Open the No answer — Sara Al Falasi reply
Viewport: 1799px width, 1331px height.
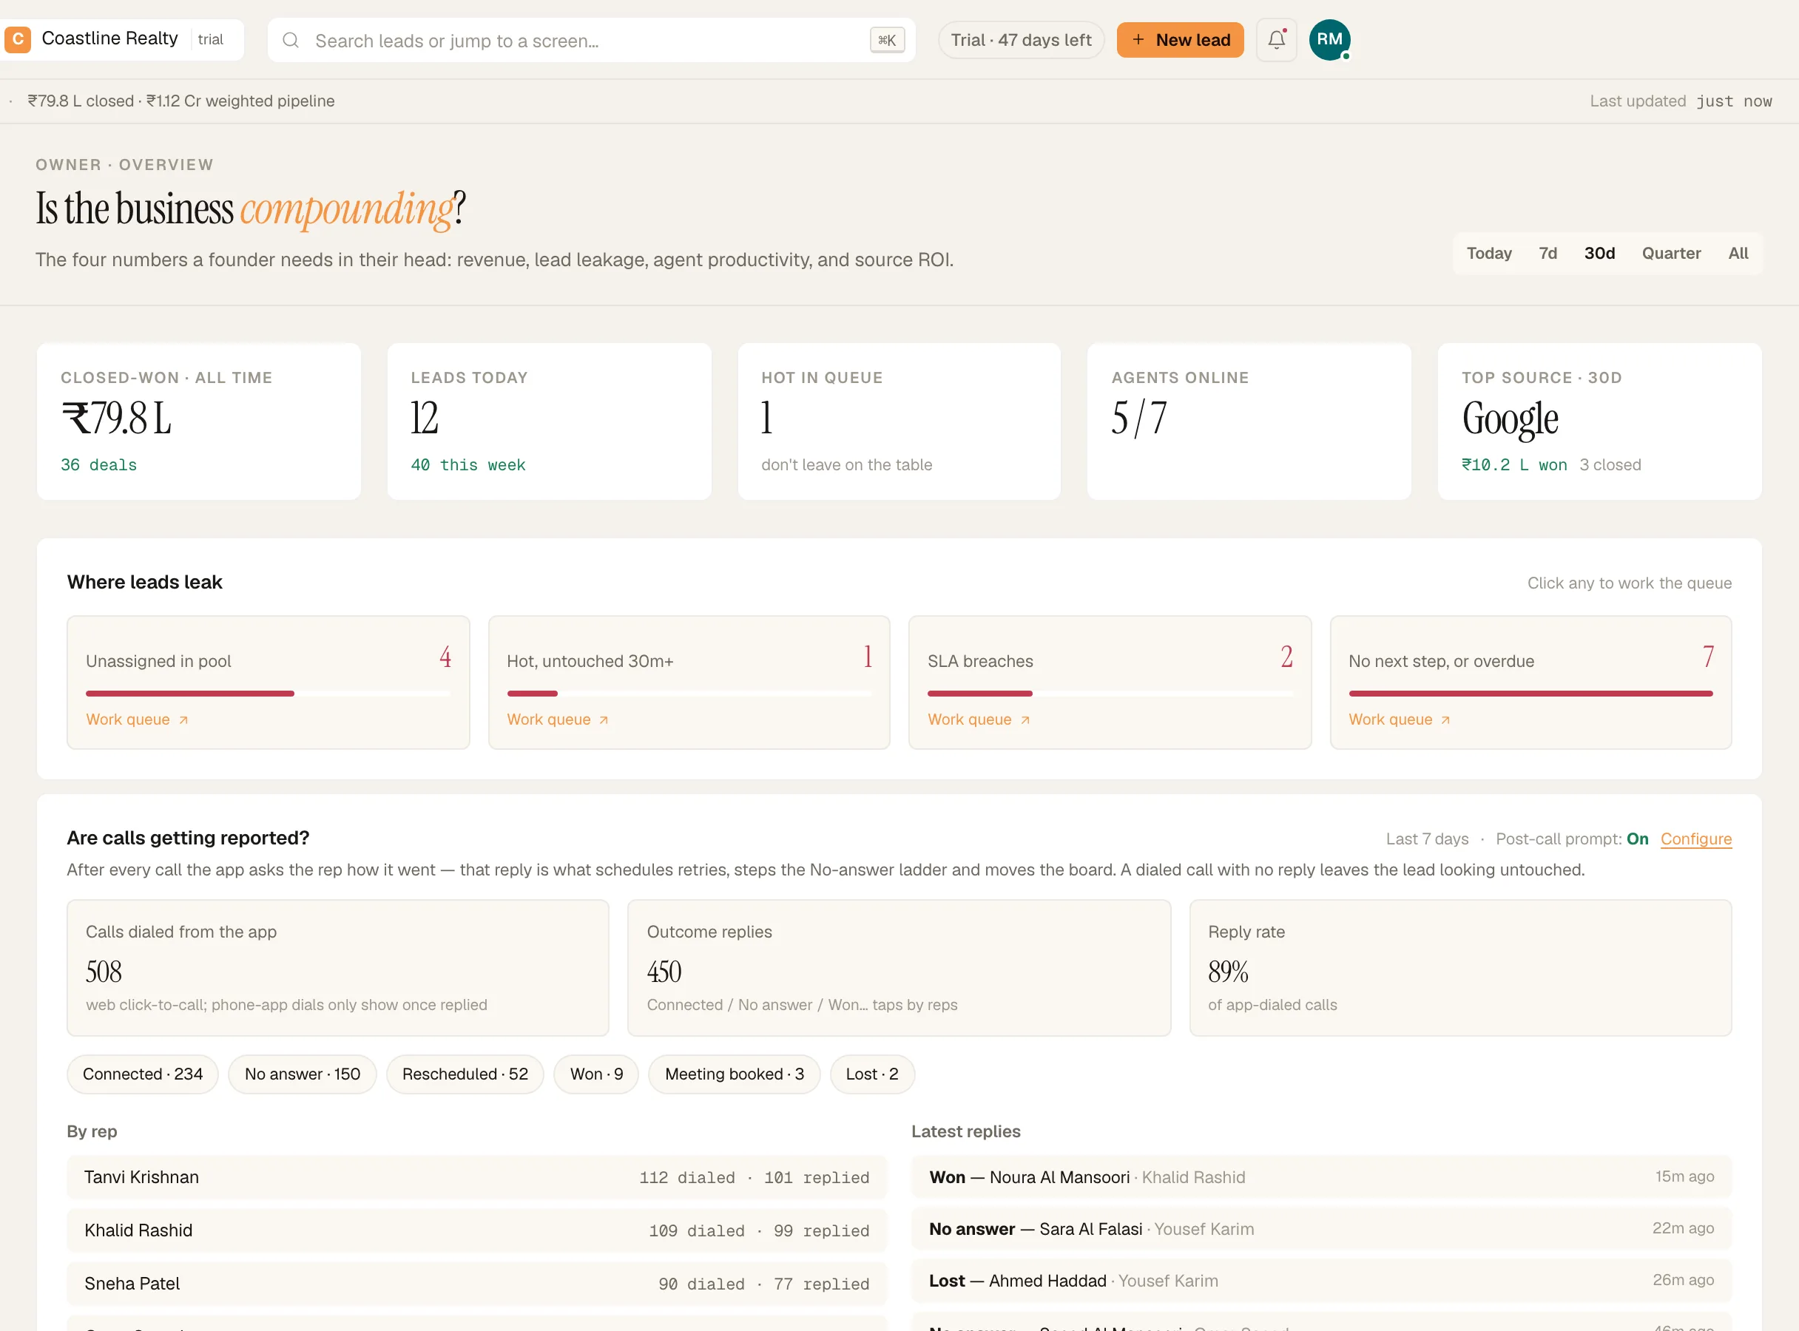pos(1322,1229)
